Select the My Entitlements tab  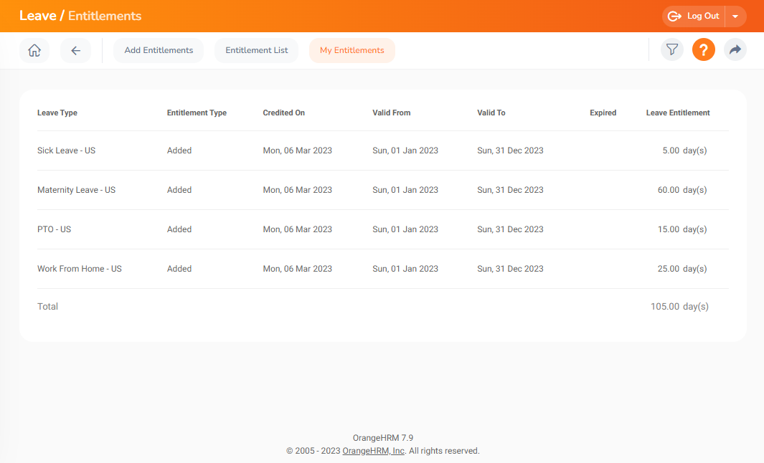(x=352, y=50)
